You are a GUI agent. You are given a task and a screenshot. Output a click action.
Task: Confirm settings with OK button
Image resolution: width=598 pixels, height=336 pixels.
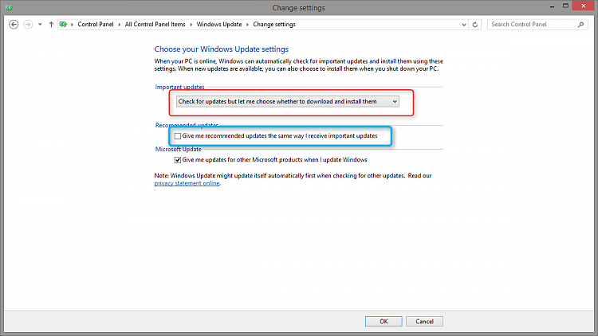pyautogui.click(x=384, y=322)
